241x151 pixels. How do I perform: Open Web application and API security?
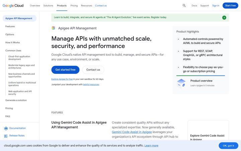point(20,93)
